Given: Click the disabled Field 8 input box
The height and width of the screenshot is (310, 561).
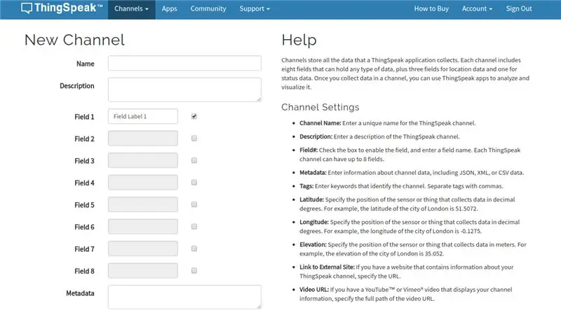Looking at the screenshot, I should (x=143, y=271).
